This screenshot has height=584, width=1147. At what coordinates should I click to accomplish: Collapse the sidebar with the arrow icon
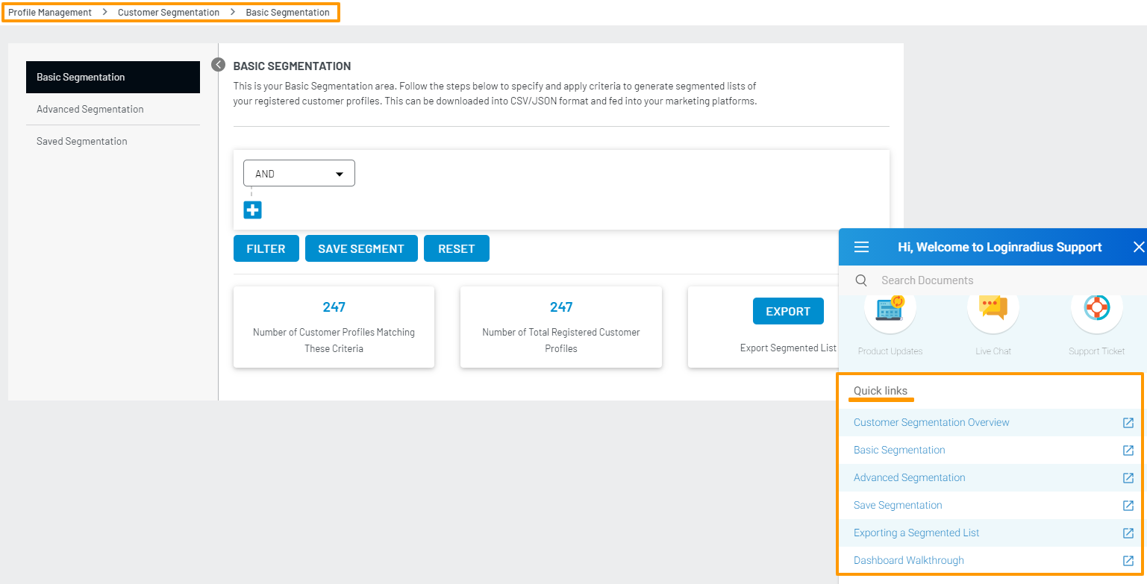pyautogui.click(x=218, y=65)
